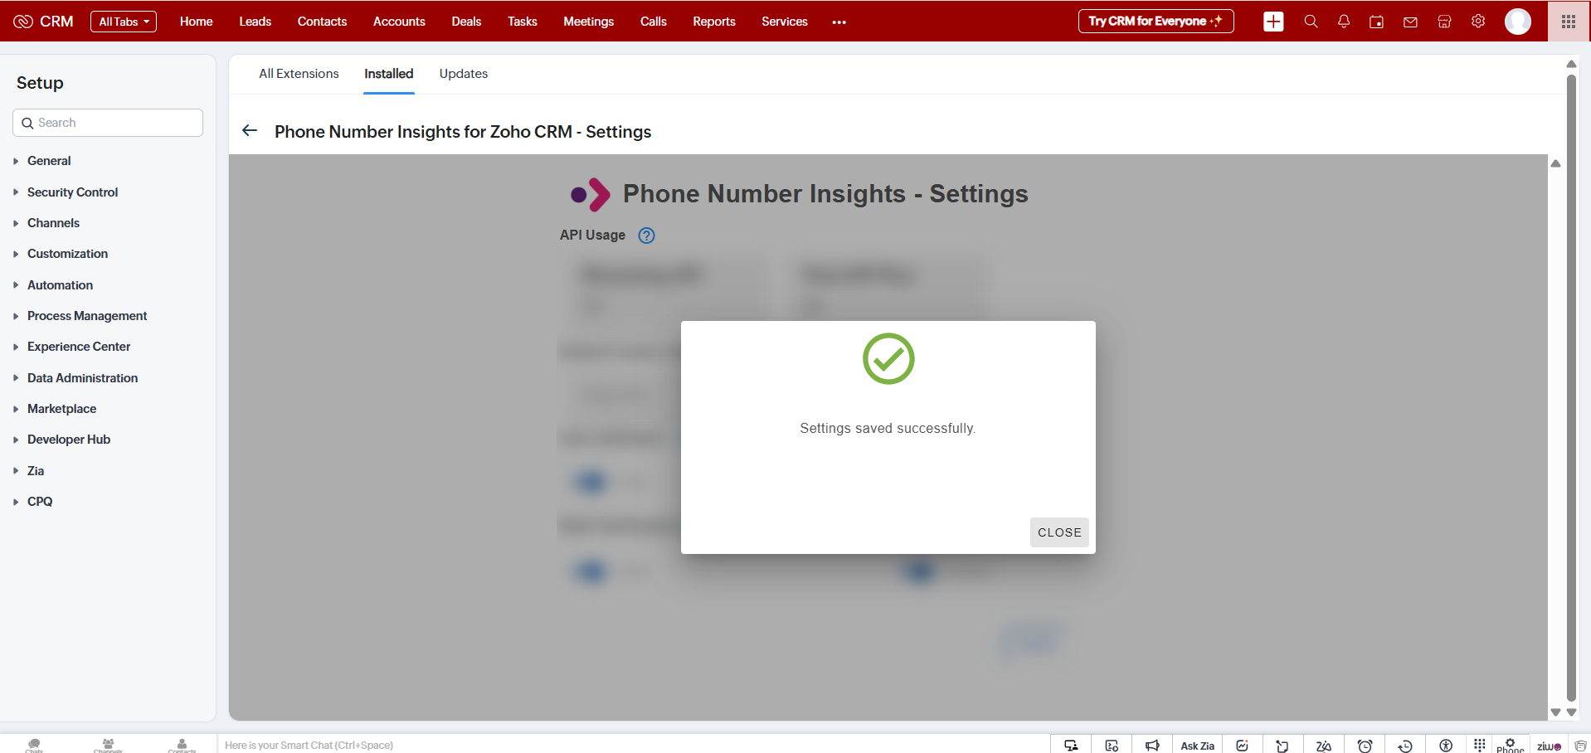
Task: Expand the Zia setup section
Action: coord(36,470)
